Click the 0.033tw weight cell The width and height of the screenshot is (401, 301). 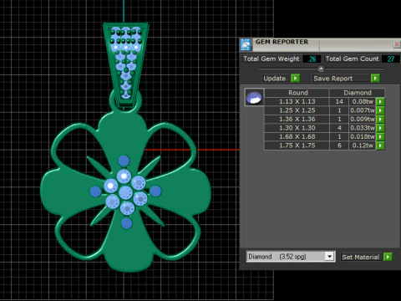[x=363, y=128]
